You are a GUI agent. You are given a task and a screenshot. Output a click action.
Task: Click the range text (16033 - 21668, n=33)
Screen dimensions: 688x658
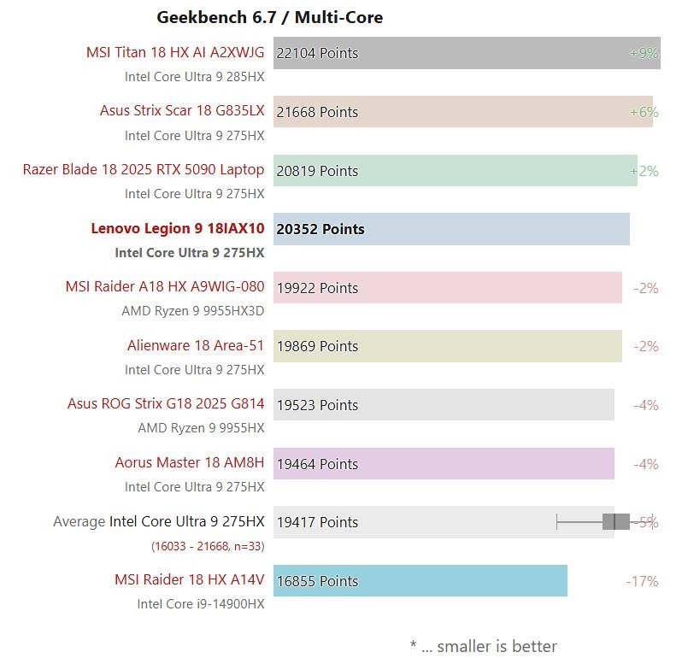tap(208, 546)
